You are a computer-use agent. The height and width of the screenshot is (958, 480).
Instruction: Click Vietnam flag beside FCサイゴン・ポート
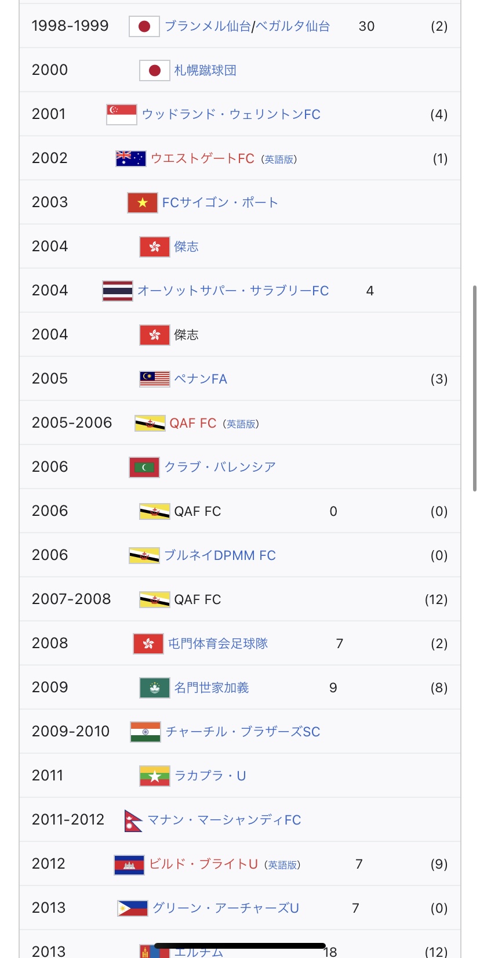[x=143, y=203]
